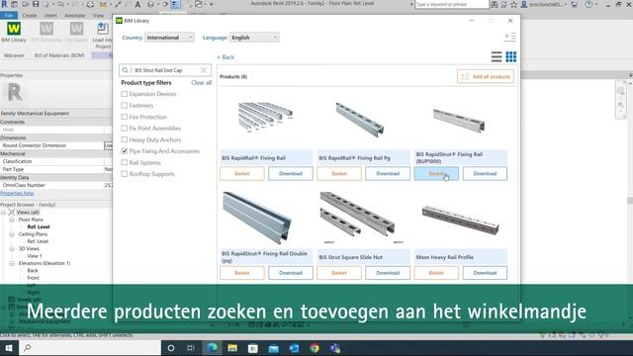This screenshot has height=356, width=633.
Task: Open Microsoft Teams from taskbar
Action: tap(335, 348)
